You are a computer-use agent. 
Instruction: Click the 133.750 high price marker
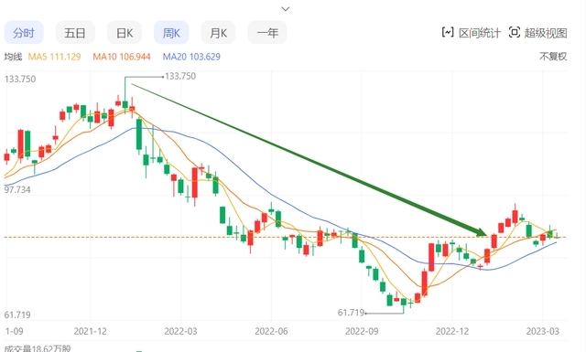[180, 76]
